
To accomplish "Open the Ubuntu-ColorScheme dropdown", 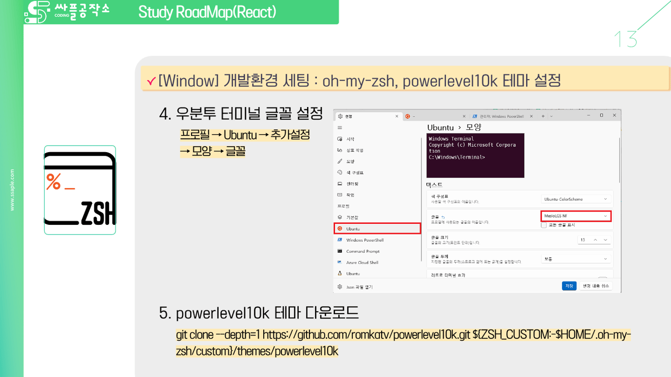I will coord(576,199).
